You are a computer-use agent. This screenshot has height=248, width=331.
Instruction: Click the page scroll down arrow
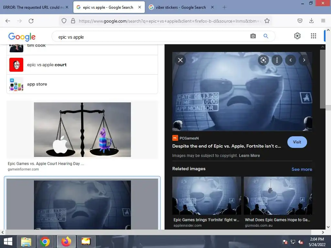pos(328,227)
